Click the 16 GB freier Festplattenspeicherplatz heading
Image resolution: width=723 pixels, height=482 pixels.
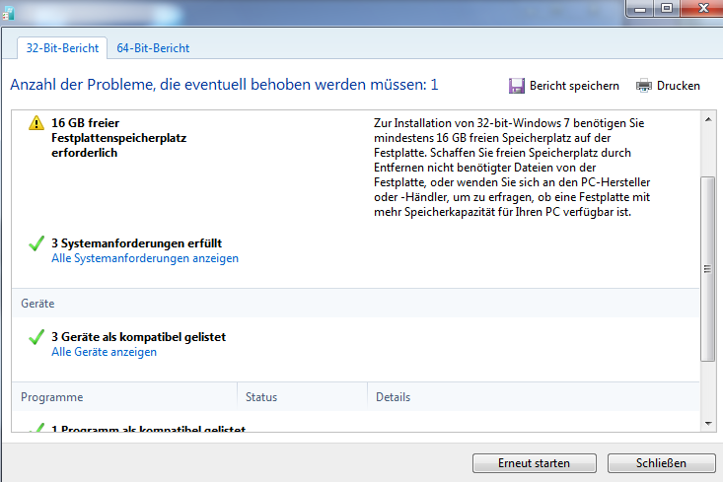(118, 138)
